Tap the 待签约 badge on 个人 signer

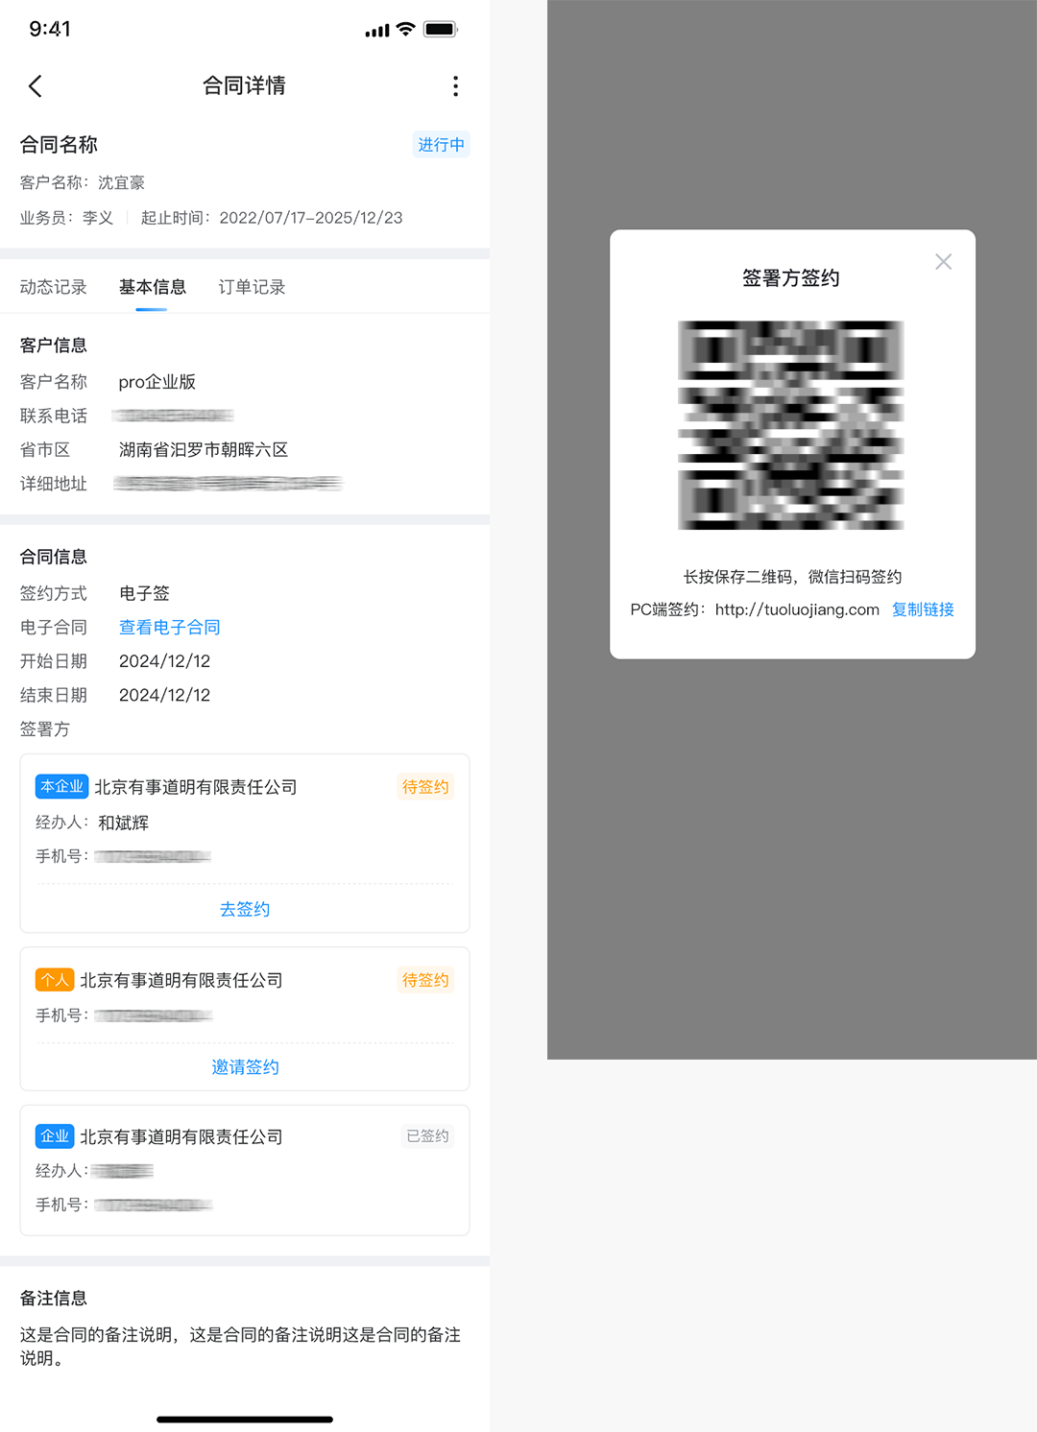pyautogui.click(x=425, y=980)
